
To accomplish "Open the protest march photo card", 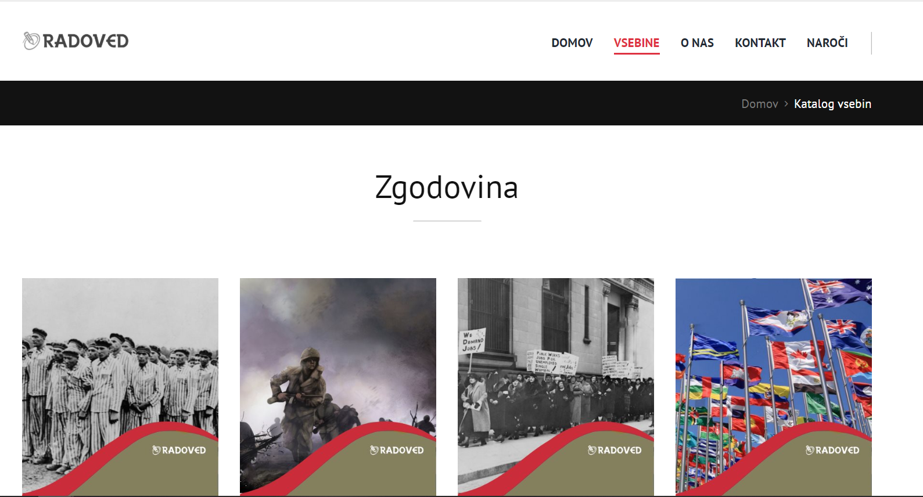I will [556, 387].
